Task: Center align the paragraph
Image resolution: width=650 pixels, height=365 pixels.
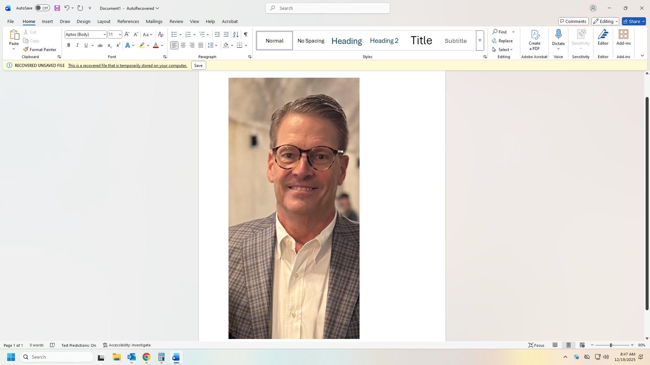Action: click(x=183, y=45)
